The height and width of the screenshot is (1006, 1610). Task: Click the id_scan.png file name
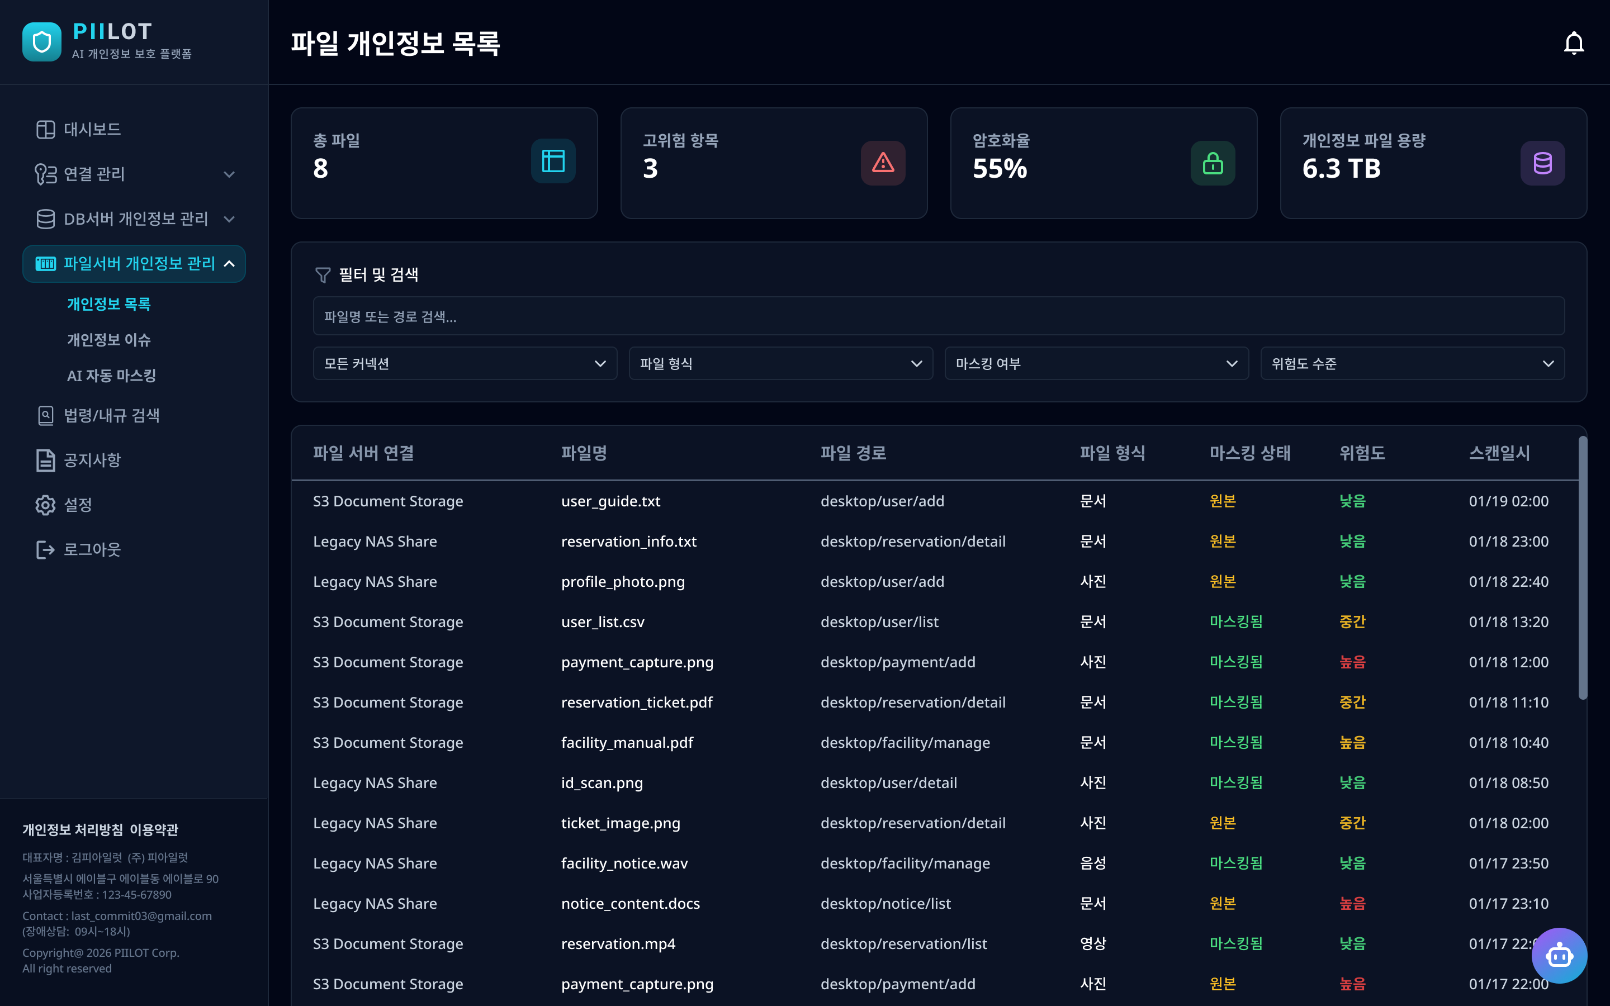click(602, 783)
